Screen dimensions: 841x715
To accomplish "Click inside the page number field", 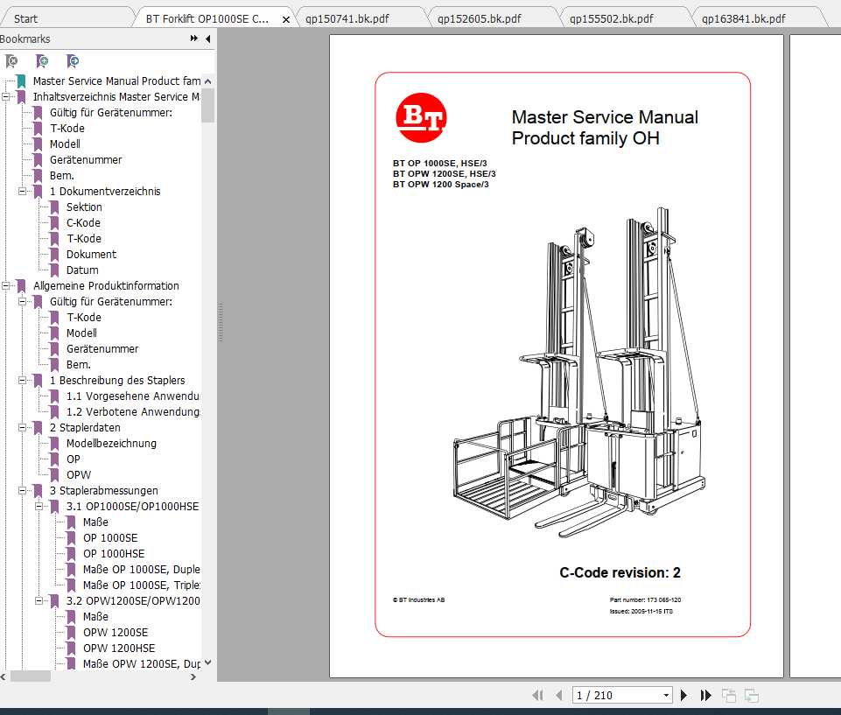I will pyautogui.click(x=613, y=695).
